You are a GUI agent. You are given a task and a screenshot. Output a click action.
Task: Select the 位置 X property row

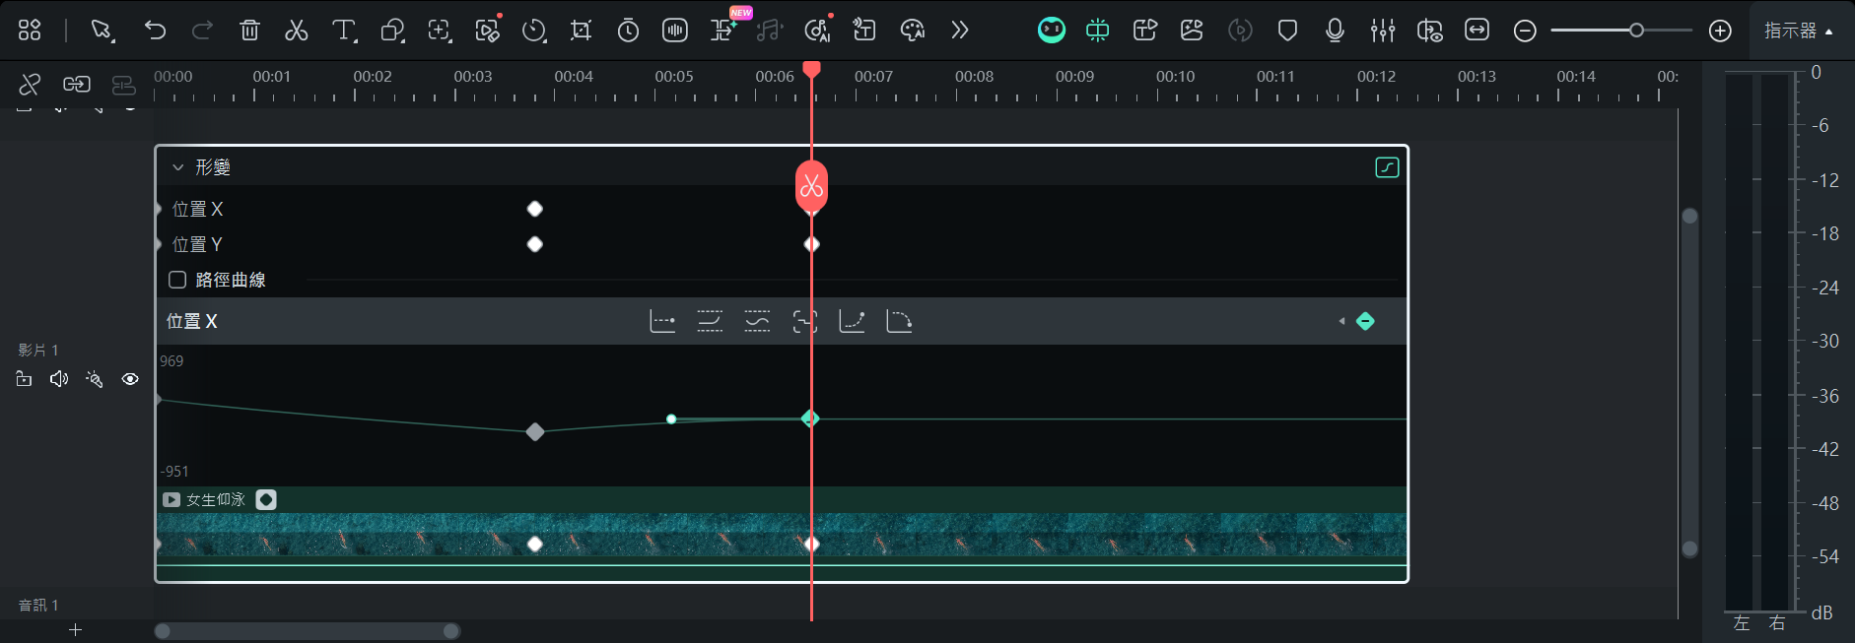(197, 209)
